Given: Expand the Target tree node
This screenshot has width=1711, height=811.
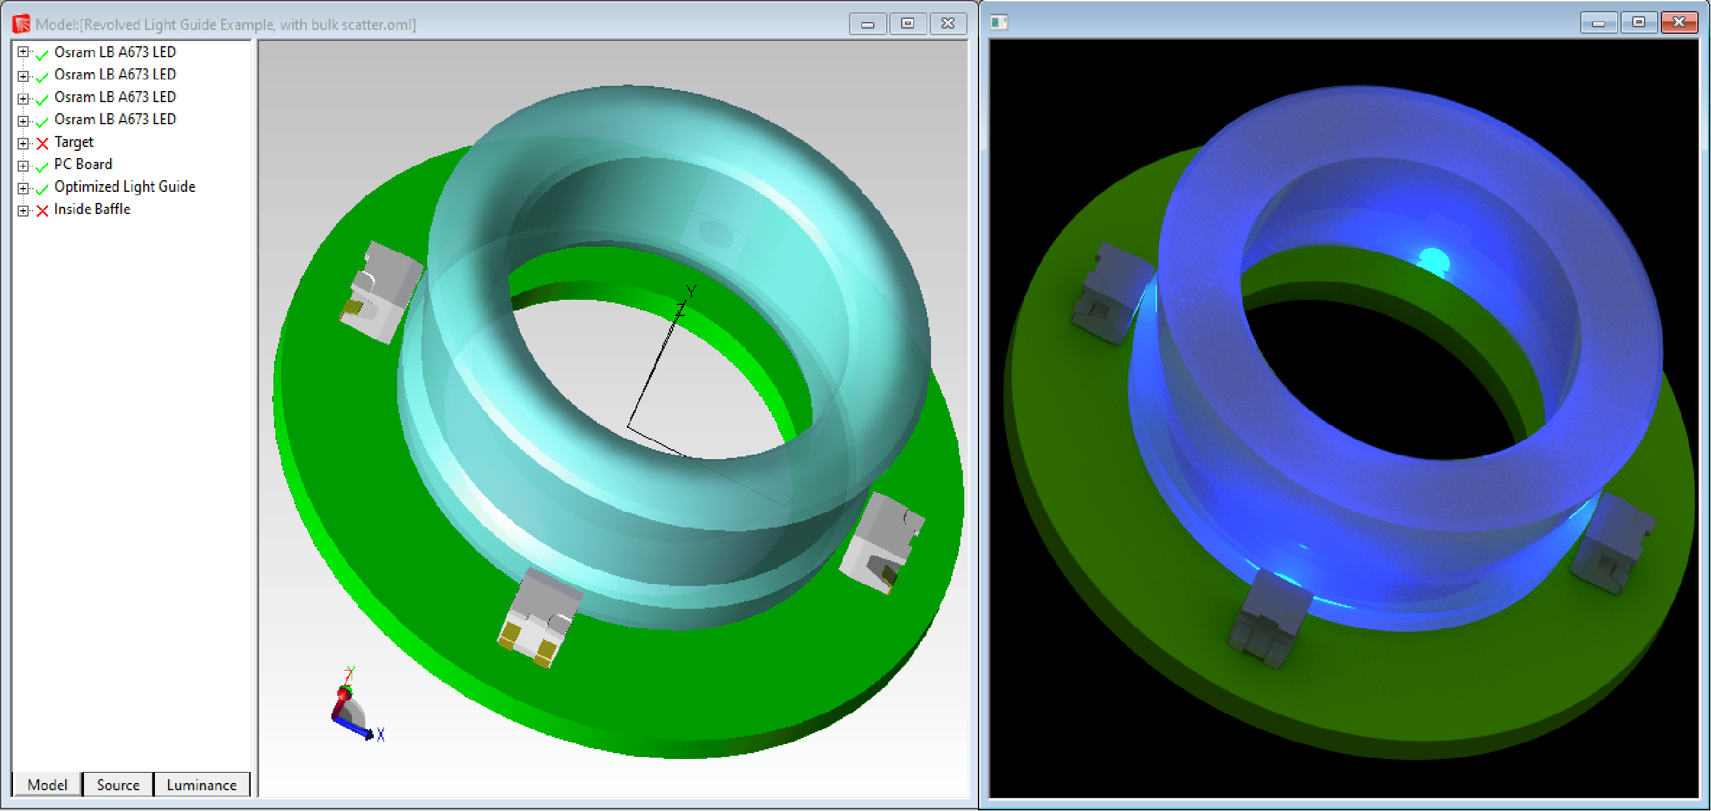Looking at the screenshot, I should pos(23,142).
